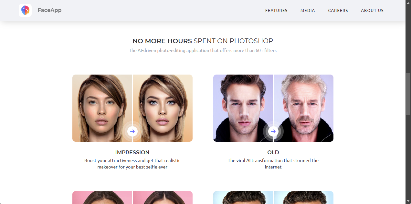Click the arrow icon on Impression image

pos(132,131)
